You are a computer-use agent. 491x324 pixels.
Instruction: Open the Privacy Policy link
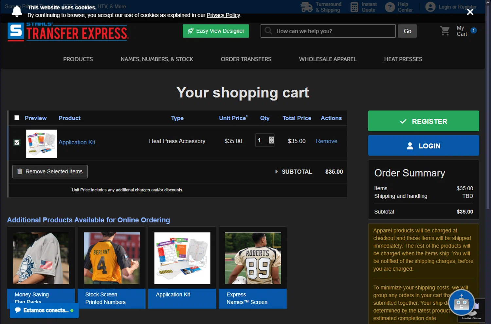pos(223,15)
